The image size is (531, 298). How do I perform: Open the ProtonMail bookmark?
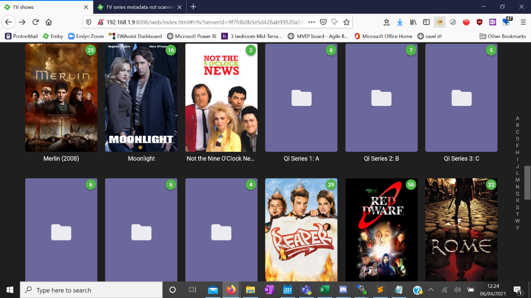coord(21,36)
